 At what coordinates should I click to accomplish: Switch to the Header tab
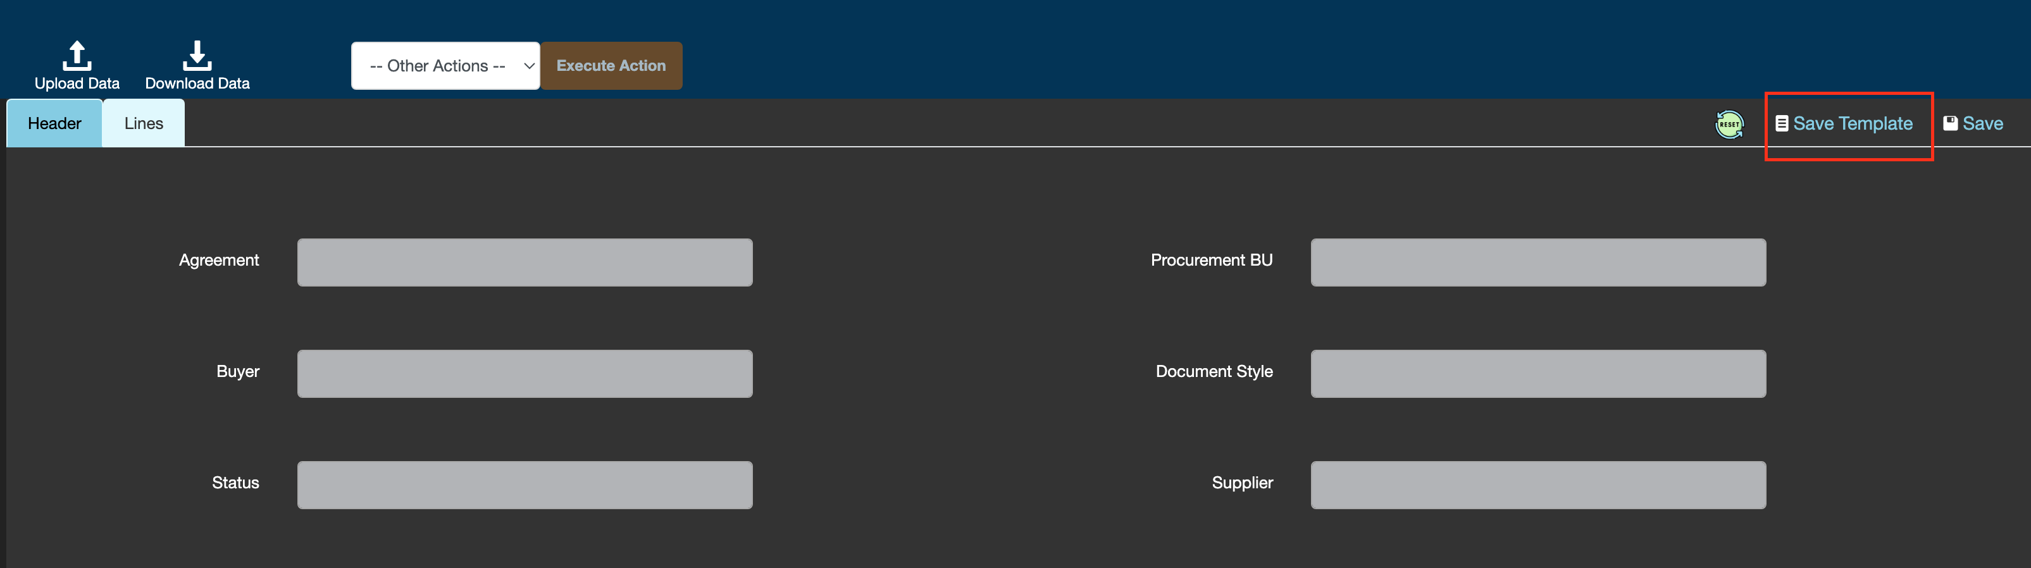[x=54, y=124]
